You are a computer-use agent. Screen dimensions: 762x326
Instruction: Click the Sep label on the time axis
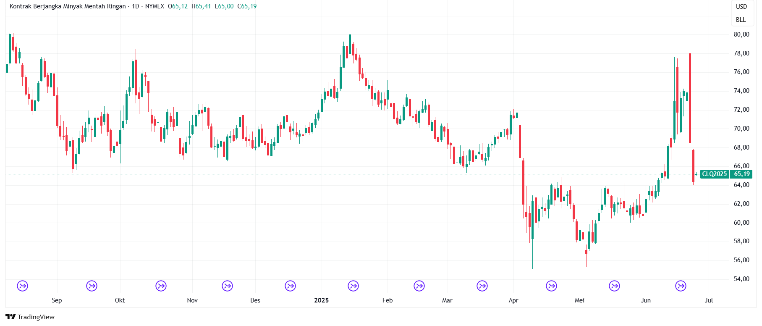pos(57,300)
